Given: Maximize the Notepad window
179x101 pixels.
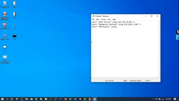Looking at the screenshot, I should [x=151, y=16].
